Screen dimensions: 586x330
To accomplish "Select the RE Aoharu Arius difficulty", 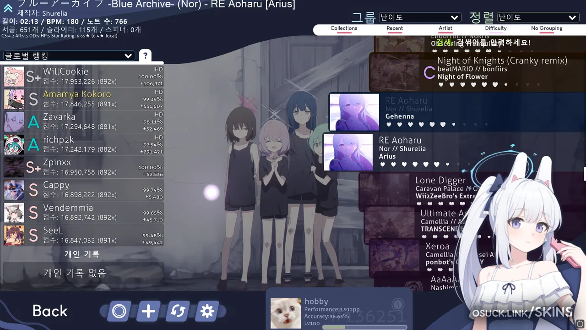I will tap(454, 152).
